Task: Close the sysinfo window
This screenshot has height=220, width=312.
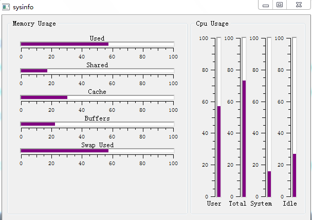Action: [298, 5]
